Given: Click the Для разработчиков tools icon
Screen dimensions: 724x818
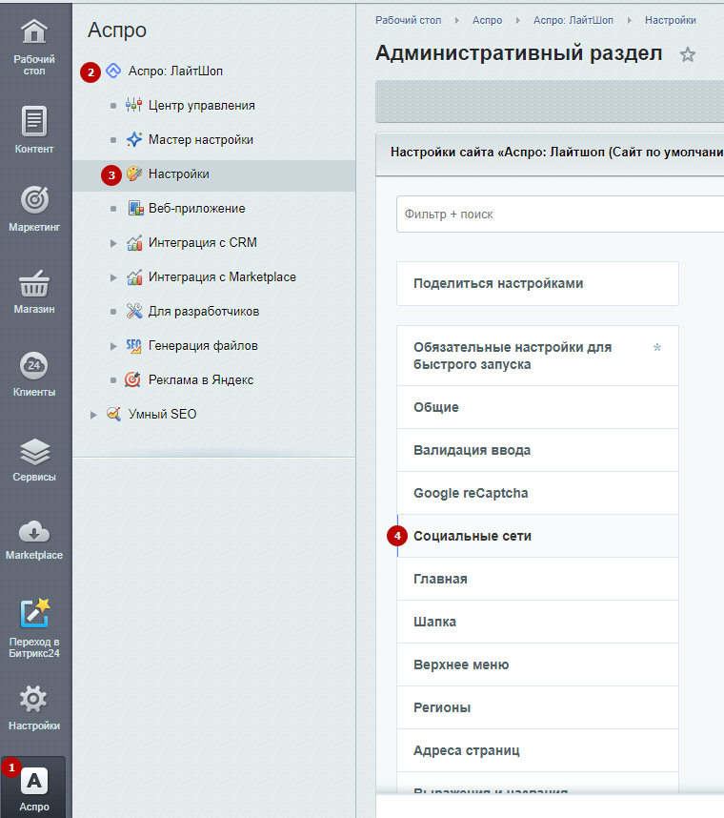Looking at the screenshot, I should 134,312.
